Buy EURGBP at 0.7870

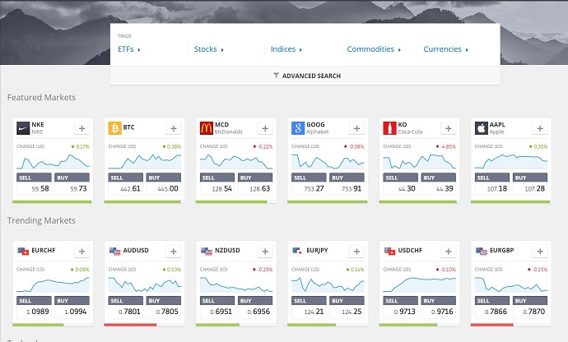coord(530,307)
